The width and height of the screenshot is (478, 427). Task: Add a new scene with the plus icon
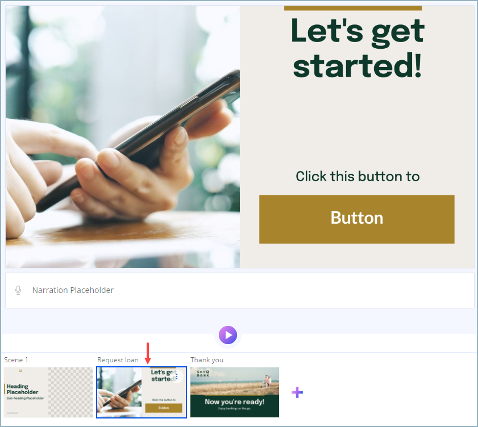[x=297, y=392]
